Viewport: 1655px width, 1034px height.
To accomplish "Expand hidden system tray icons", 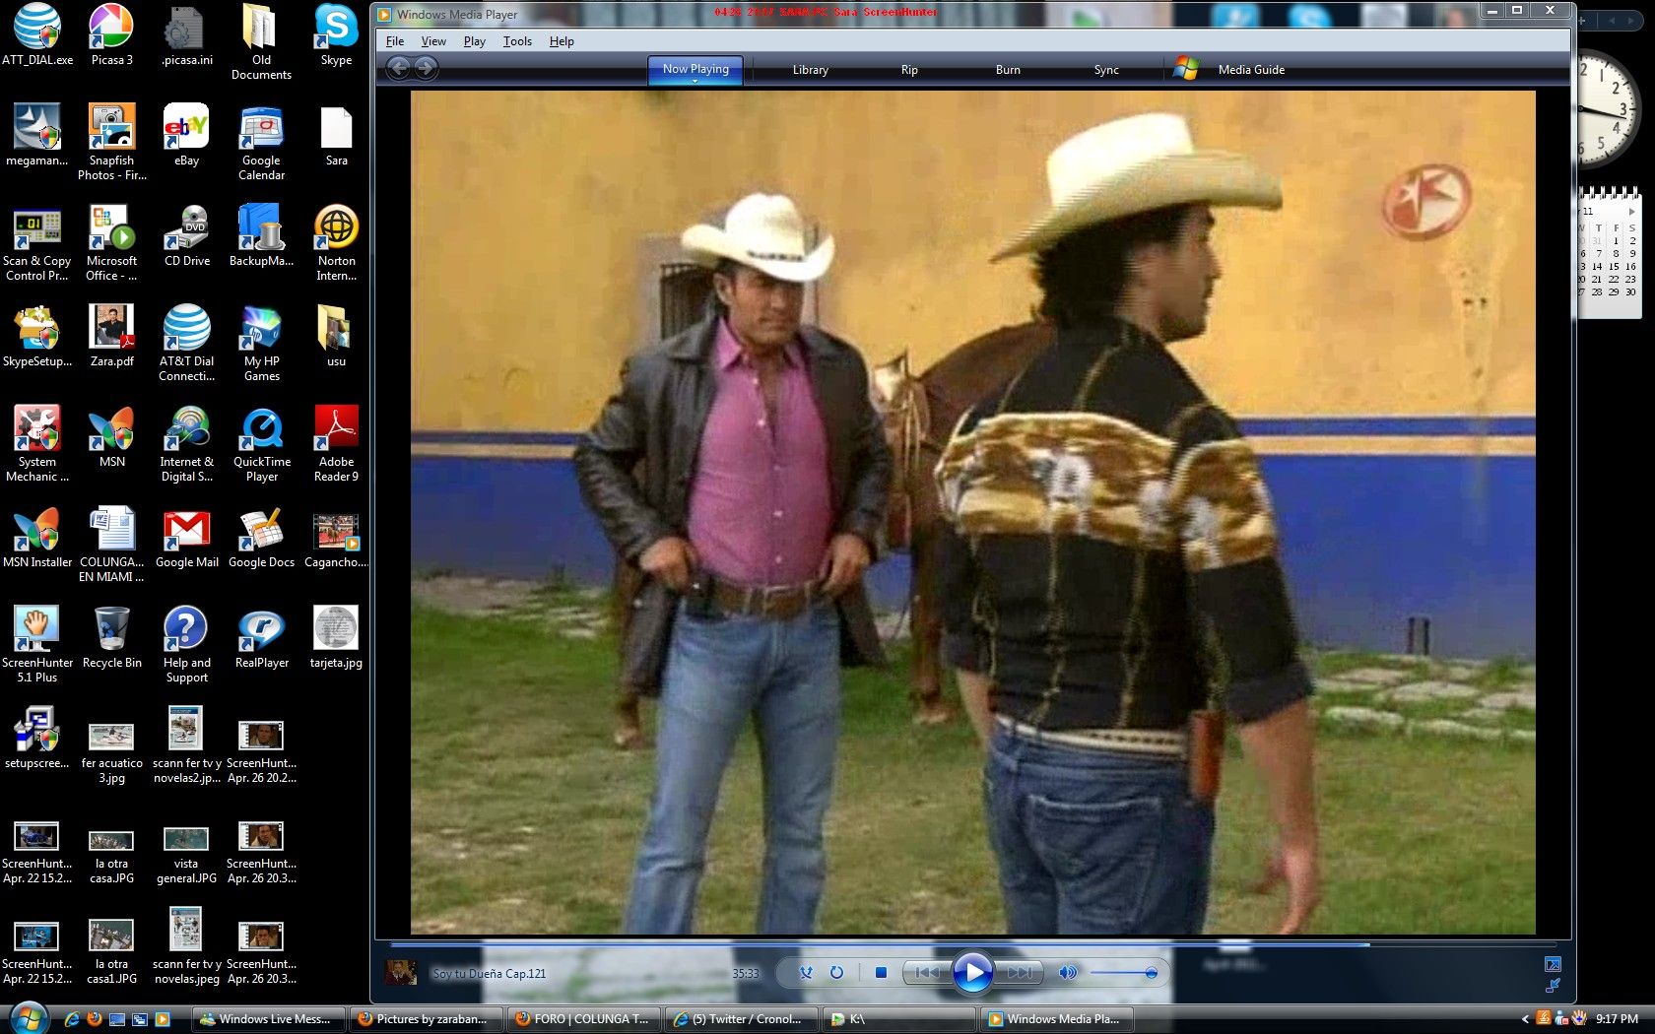I will coord(1525,1019).
